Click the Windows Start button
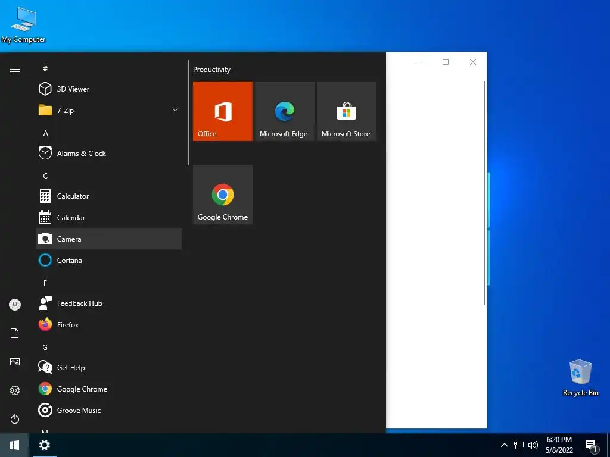Screen dimensions: 610x457 point(14,445)
